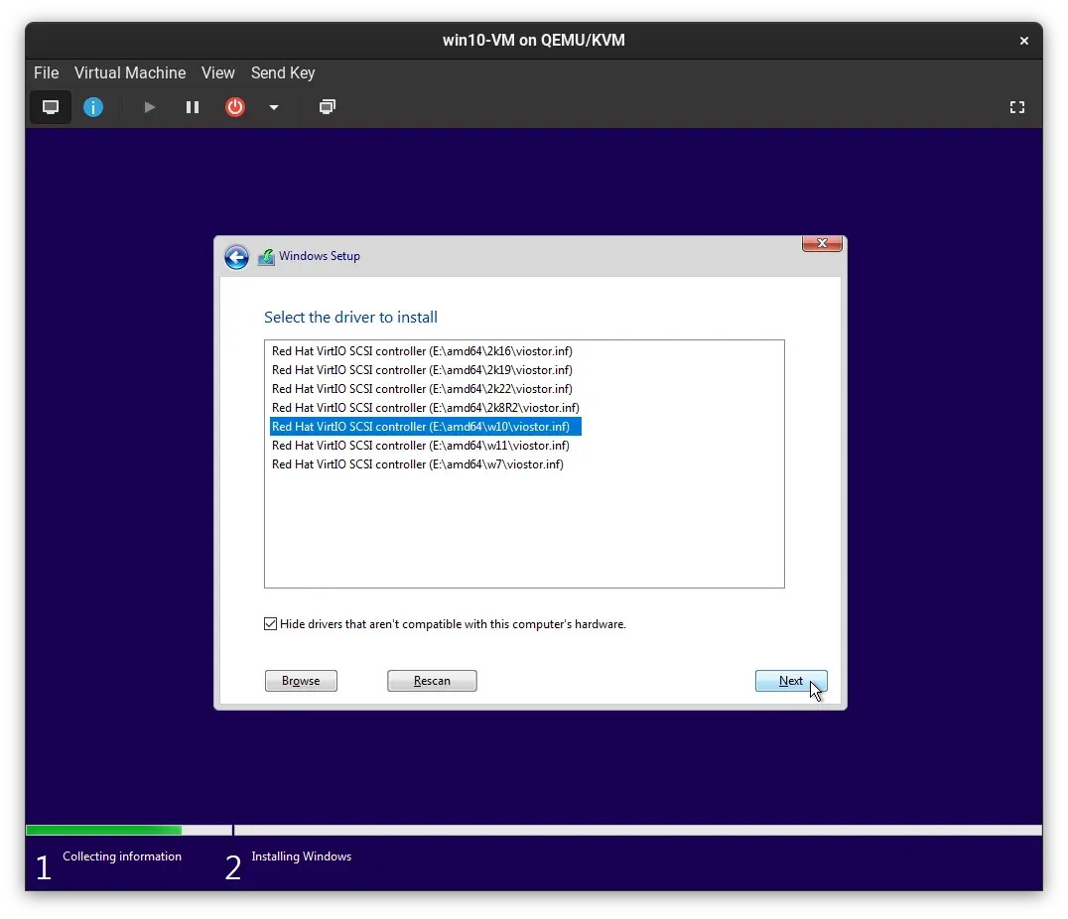The image size is (1068, 919).
Task: Open the Send Key menu
Action: (x=283, y=72)
